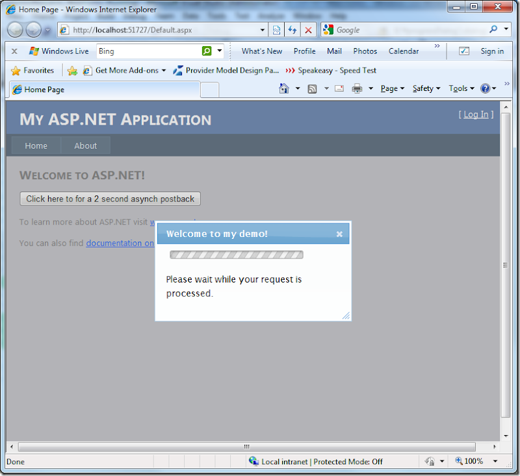This screenshot has width=520, height=476.
Task: Open the zoom level 100% dropdown
Action: tap(495, 461)
